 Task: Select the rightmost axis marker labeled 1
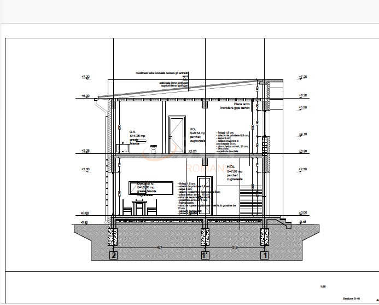tap(265, 255)
